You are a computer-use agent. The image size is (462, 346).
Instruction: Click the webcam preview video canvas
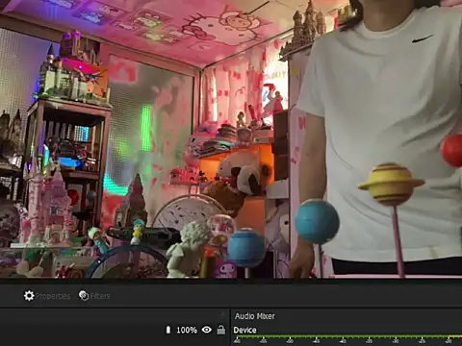point(231,138)
